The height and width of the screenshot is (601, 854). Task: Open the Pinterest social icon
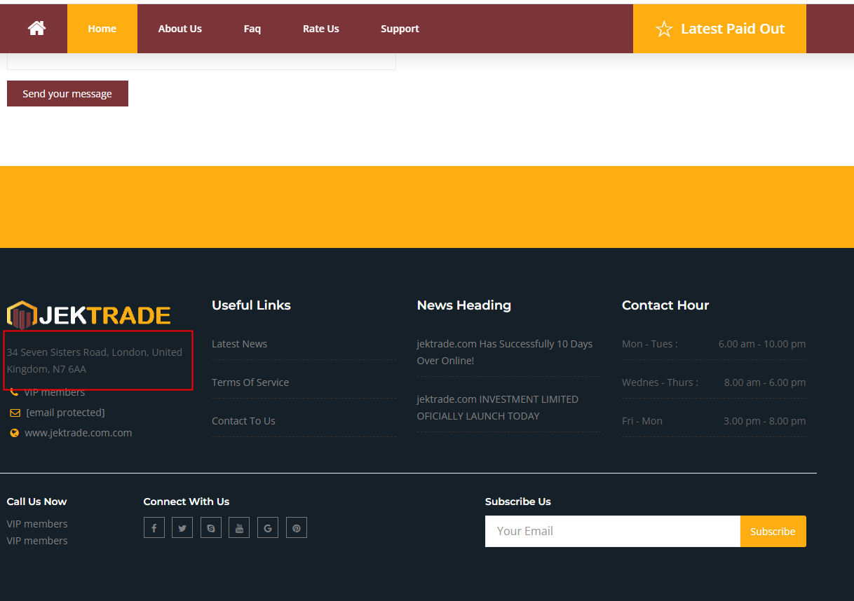pyautogui.click(x=297, y=527)
